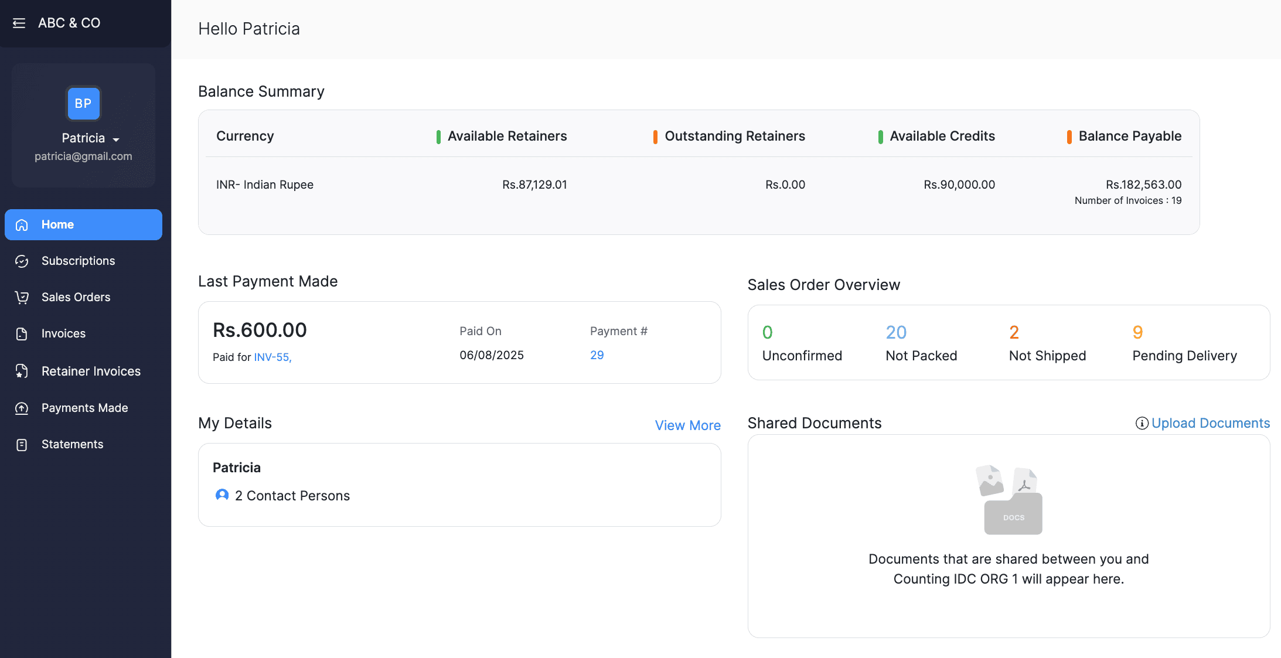Click the Invoices document icon
The height and width of the screenshot is (658, 1281).
coord(22,333)
